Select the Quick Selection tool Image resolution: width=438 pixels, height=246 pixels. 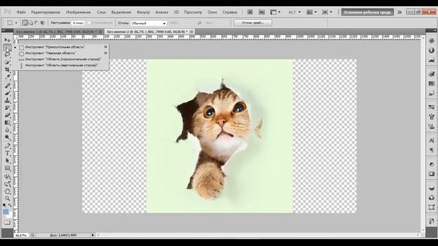click(x=8, y=62)
